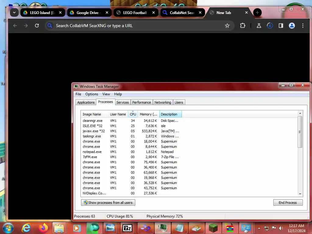Screen dimensions: 312x234
Task: Open the 7-Zip taskbar icon
Action: pyautogui.click(x=128, y=228)
